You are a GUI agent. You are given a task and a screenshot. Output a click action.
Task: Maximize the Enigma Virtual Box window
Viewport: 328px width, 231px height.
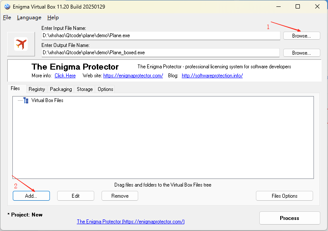pos(298,6)
